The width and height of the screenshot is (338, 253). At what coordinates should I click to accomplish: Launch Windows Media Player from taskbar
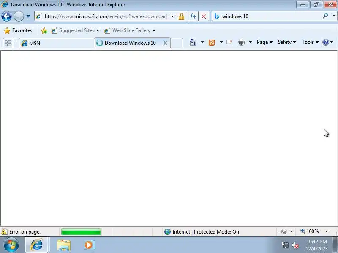[89, 245]
